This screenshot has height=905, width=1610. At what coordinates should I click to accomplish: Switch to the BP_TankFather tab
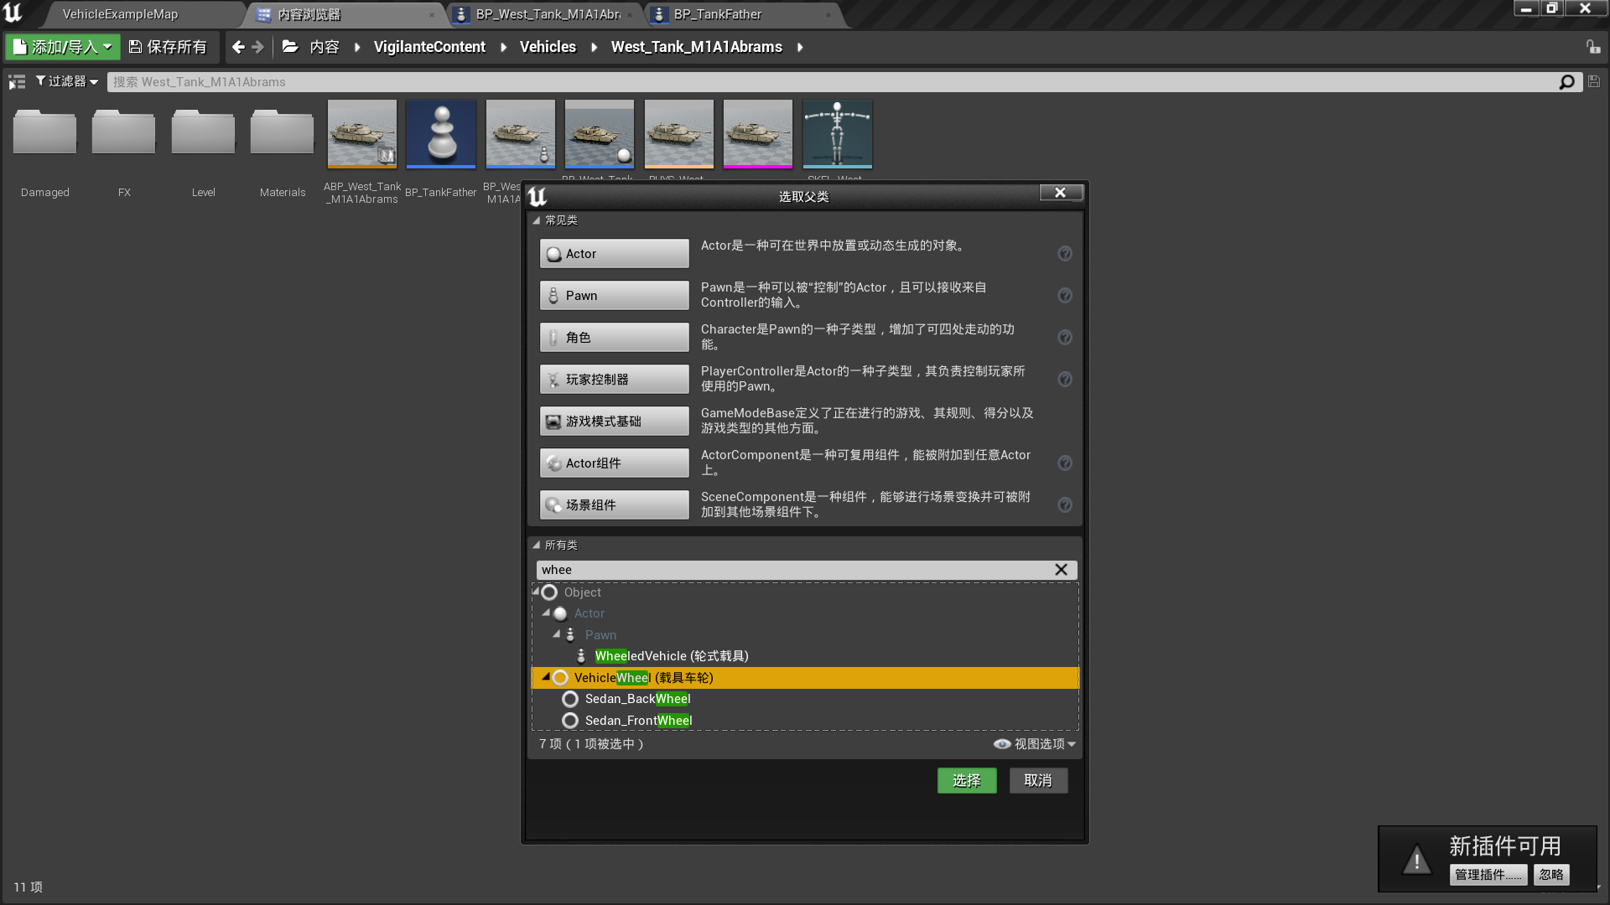click(717, 14)
